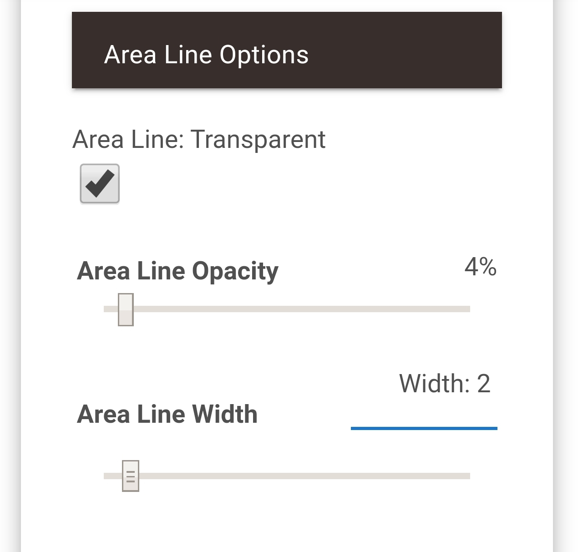This screenshot has width=578, height=552.
Task: Click the checkmark icon under Area Line: Transparent
Action: (100, 183)
